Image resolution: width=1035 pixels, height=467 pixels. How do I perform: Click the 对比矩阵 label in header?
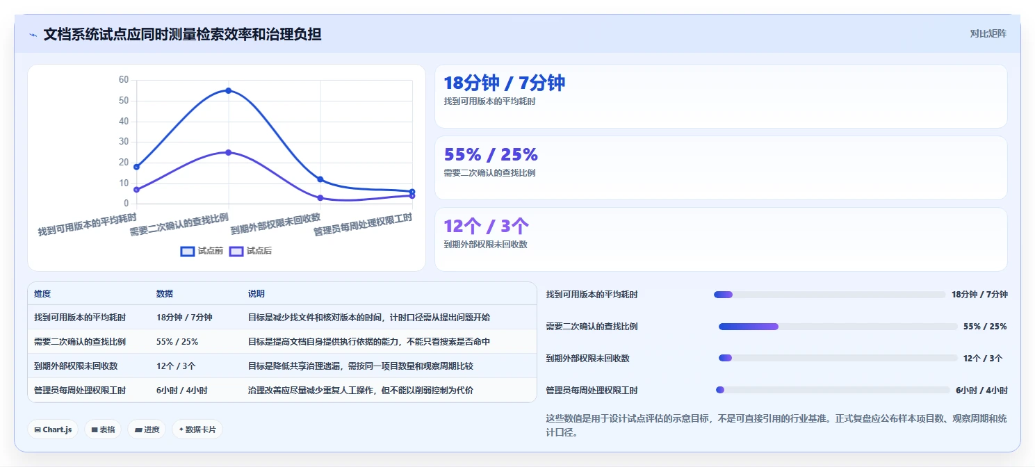coord(988,33)
